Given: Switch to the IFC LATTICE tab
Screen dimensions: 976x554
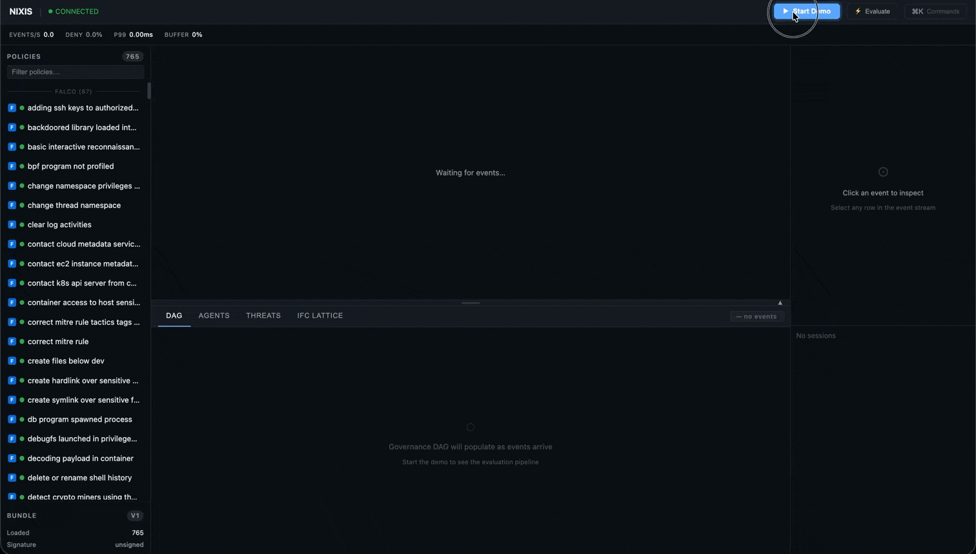Looking at the screenshot, I should tap(320, 316).
